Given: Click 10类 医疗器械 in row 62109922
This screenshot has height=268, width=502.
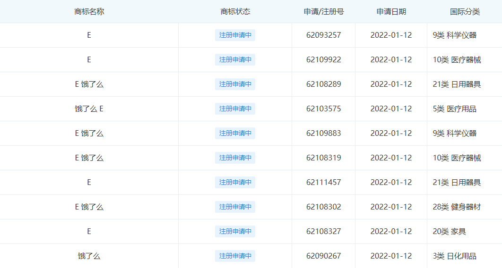Looking at the screenshot, I should [457, 60].
